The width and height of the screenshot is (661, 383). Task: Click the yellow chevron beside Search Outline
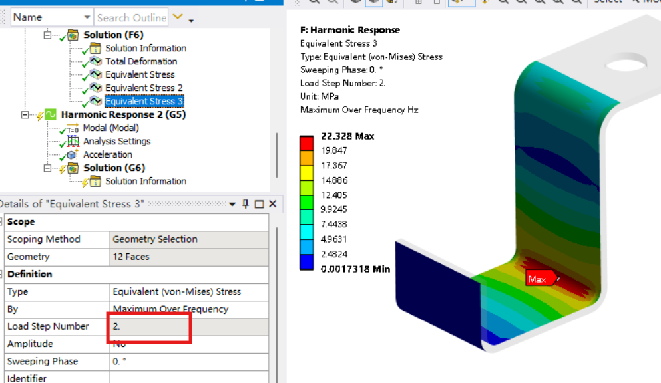point(178,17)
